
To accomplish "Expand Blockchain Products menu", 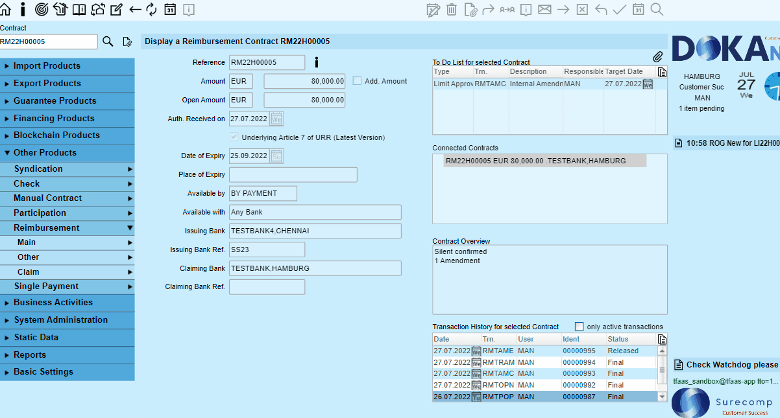I will [67, 135].
